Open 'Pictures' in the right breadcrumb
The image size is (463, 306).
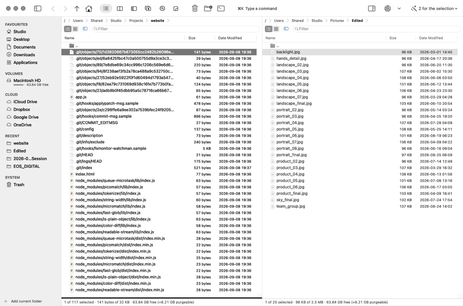click(337, 21)
